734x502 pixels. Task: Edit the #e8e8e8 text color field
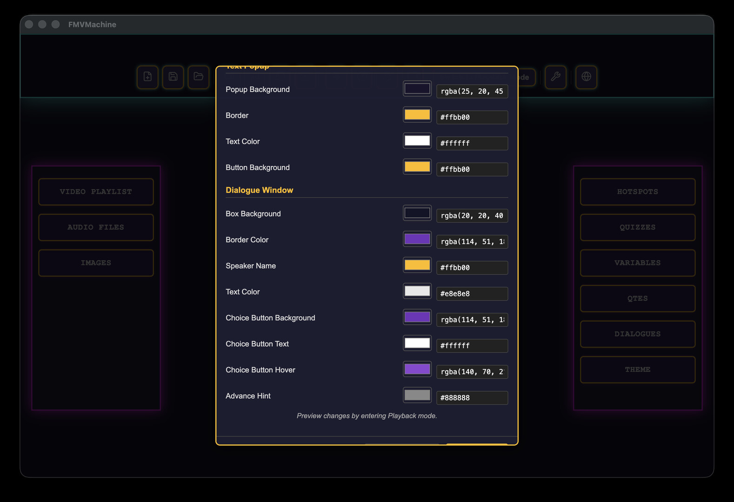[472, 294]
